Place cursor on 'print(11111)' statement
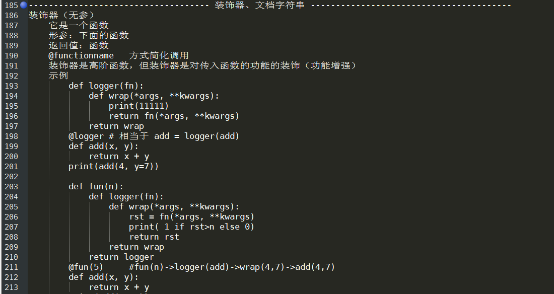Screen dimensions: 554x294 [139, 106]
